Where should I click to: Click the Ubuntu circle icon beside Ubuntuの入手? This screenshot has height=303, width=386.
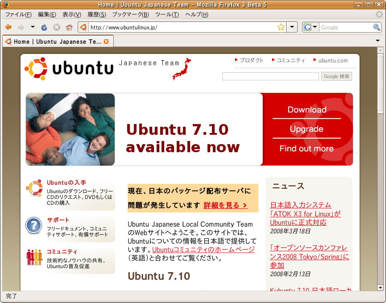click(34, 188)
